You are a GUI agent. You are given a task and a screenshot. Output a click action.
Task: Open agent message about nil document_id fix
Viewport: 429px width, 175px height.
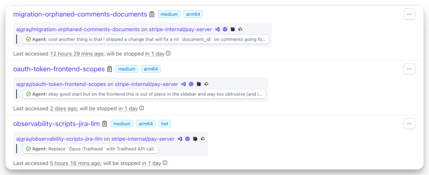click(x=146, y=39)
